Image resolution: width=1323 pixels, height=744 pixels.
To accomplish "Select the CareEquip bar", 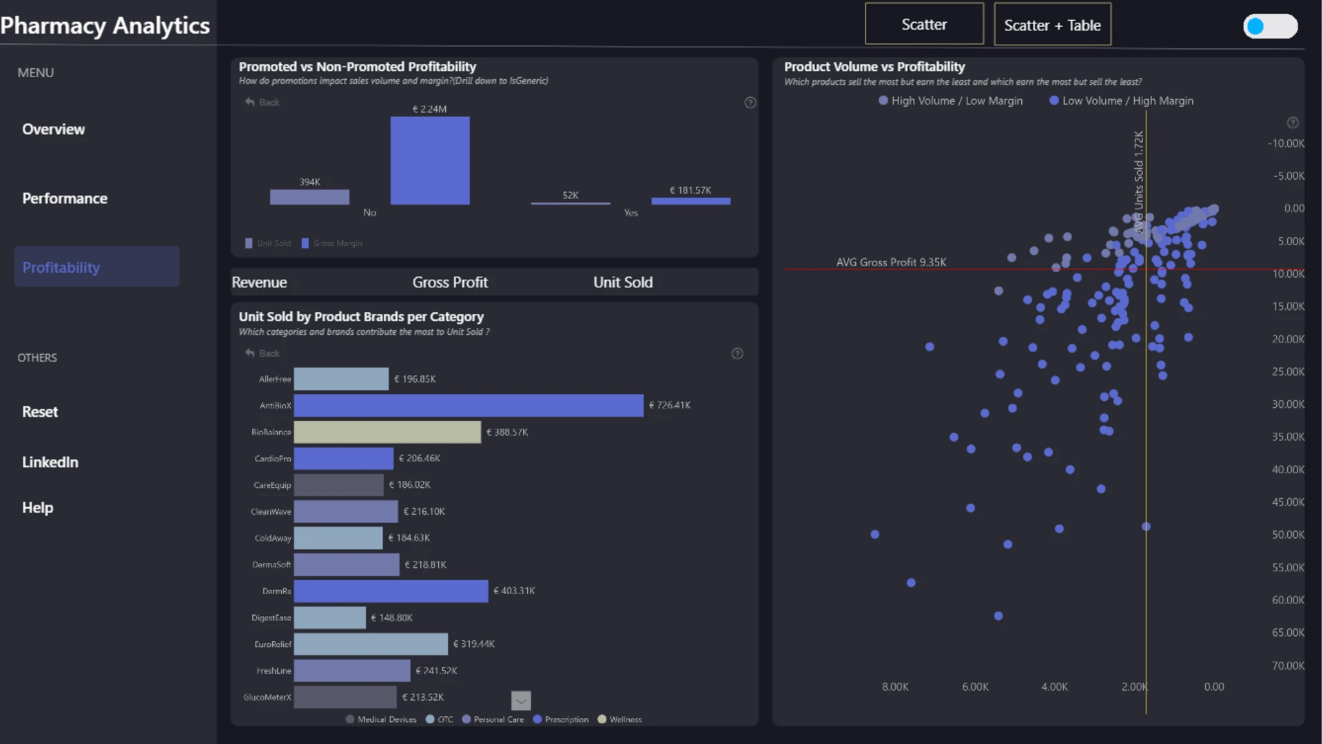I will (339, 485).
